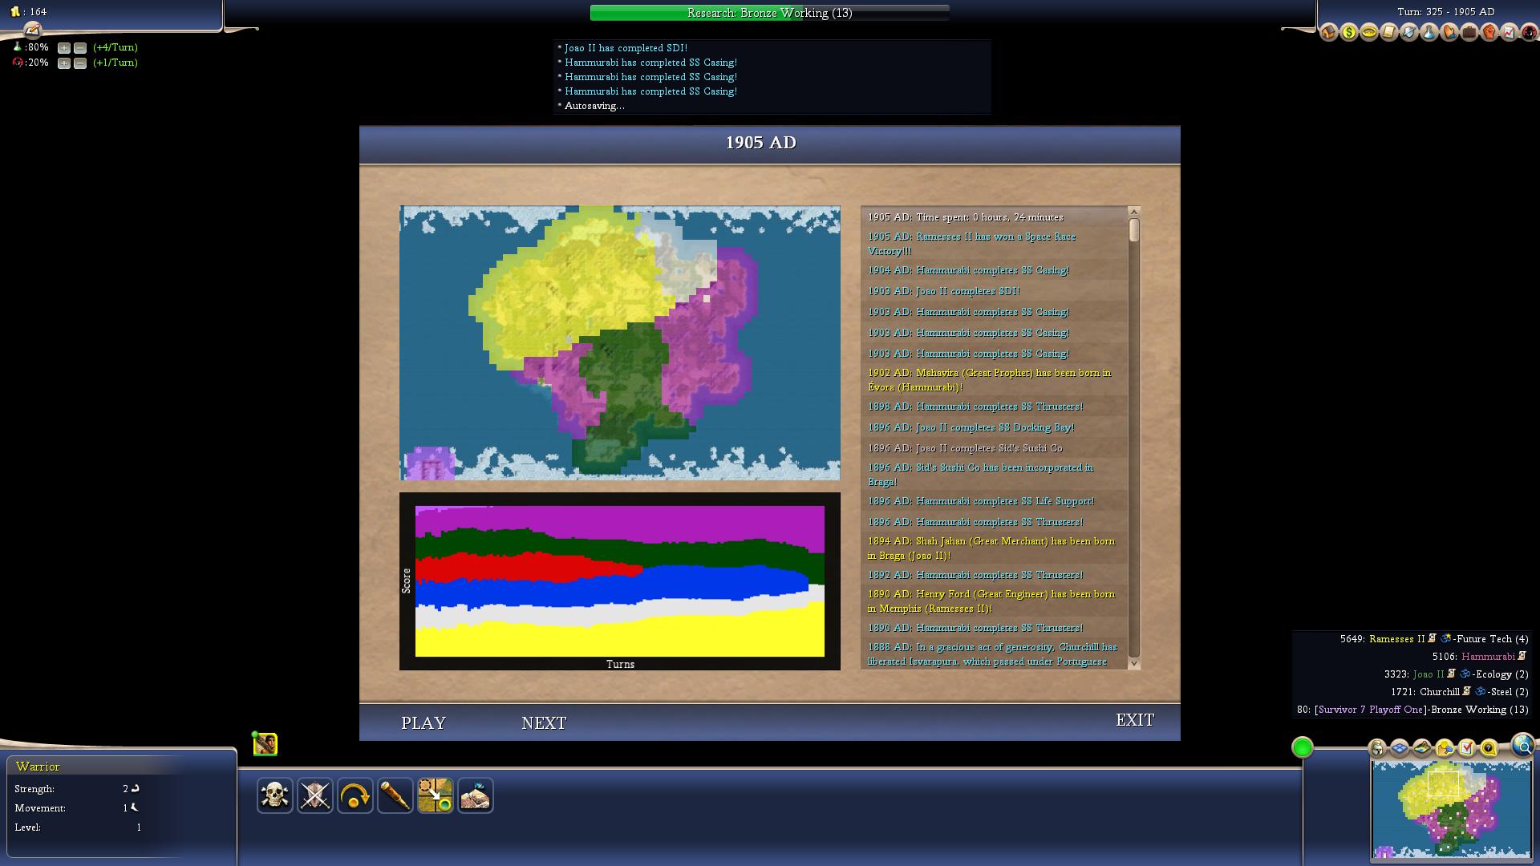Increase espionage rate with plus button

coord(64,63)
